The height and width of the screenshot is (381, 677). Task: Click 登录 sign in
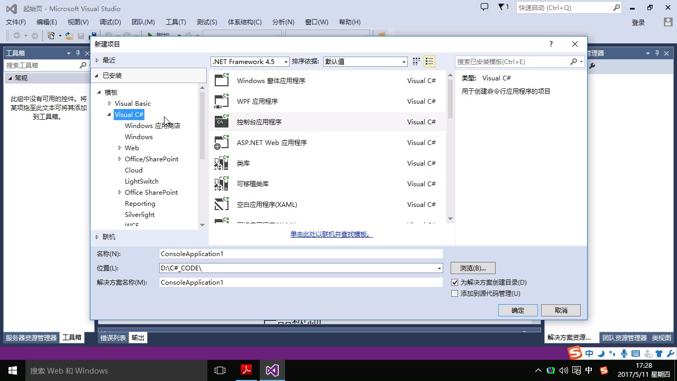pos(638,22)
